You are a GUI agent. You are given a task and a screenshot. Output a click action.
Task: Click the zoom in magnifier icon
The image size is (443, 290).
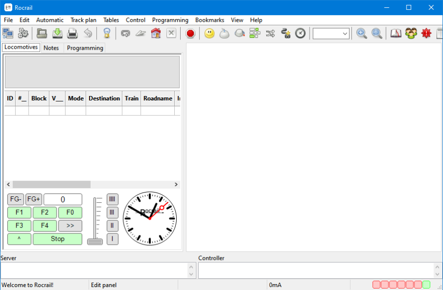coord(362,33)
